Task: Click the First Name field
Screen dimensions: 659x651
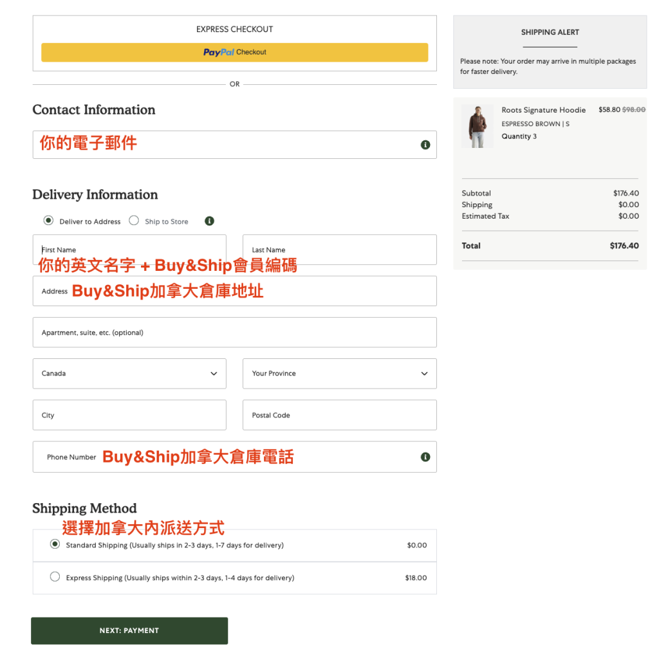Action: 129,250
